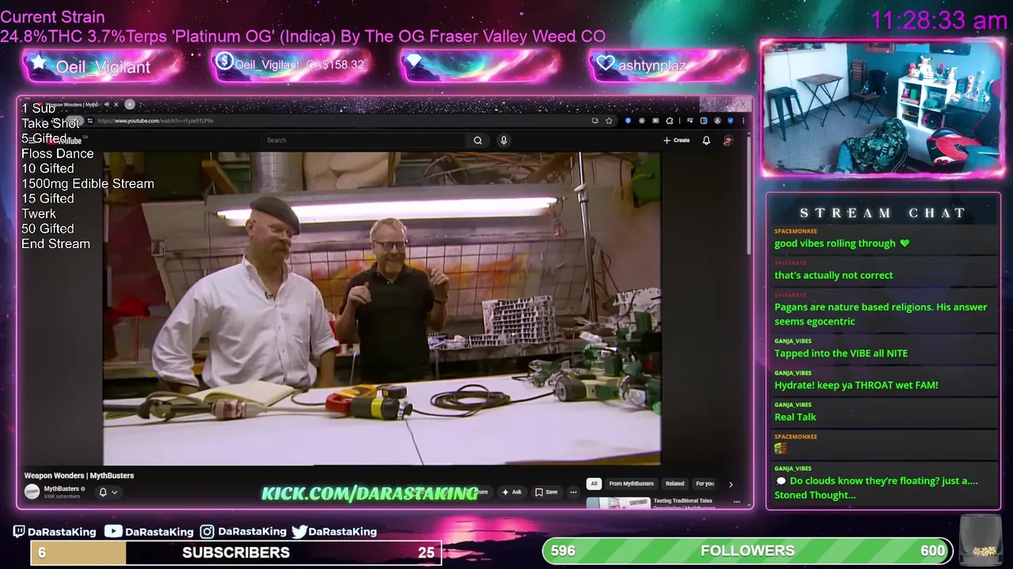The height and width of the screenshot is (569, 1013).
Task: Close the Weapon Wonders browser tab
Action: [x=116, y=104]
